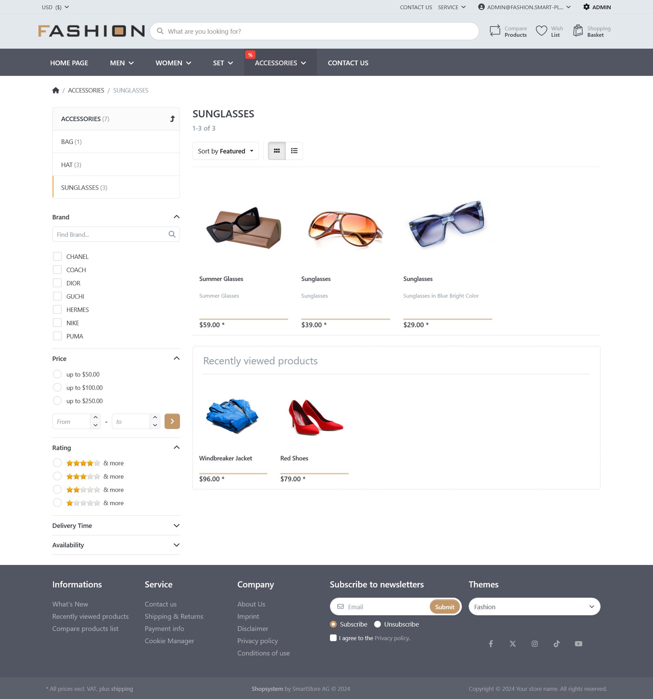
Task: Click the FASHION store logo
Action: pos(91,31)
